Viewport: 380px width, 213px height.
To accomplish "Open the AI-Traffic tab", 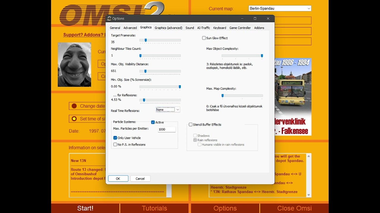I will [x=204, y=28].
